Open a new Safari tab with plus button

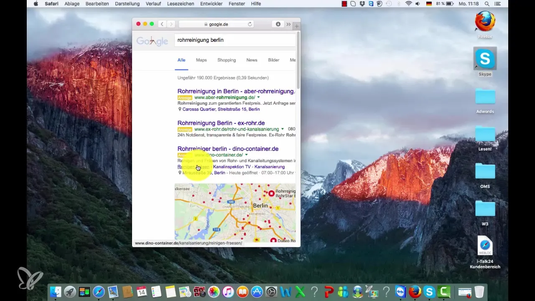[296, 26]
